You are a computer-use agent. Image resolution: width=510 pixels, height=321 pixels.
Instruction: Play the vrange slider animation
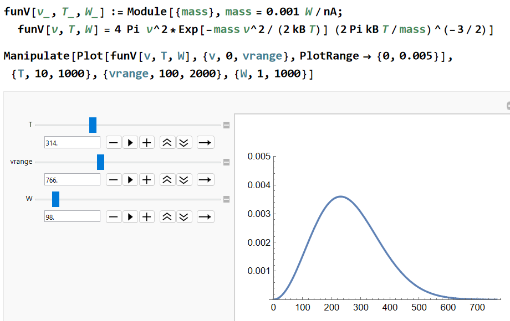pos(130,180)
